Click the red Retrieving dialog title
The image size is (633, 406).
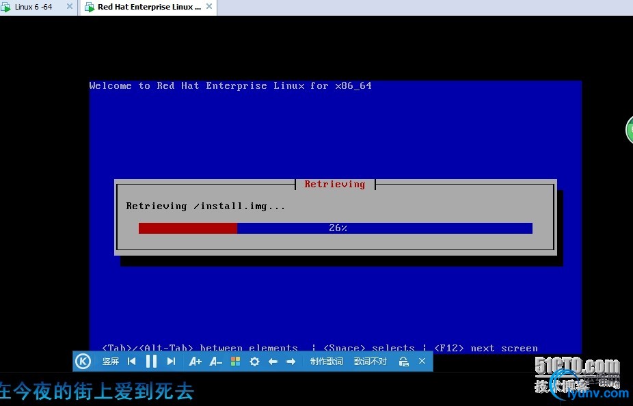(335, 184)
